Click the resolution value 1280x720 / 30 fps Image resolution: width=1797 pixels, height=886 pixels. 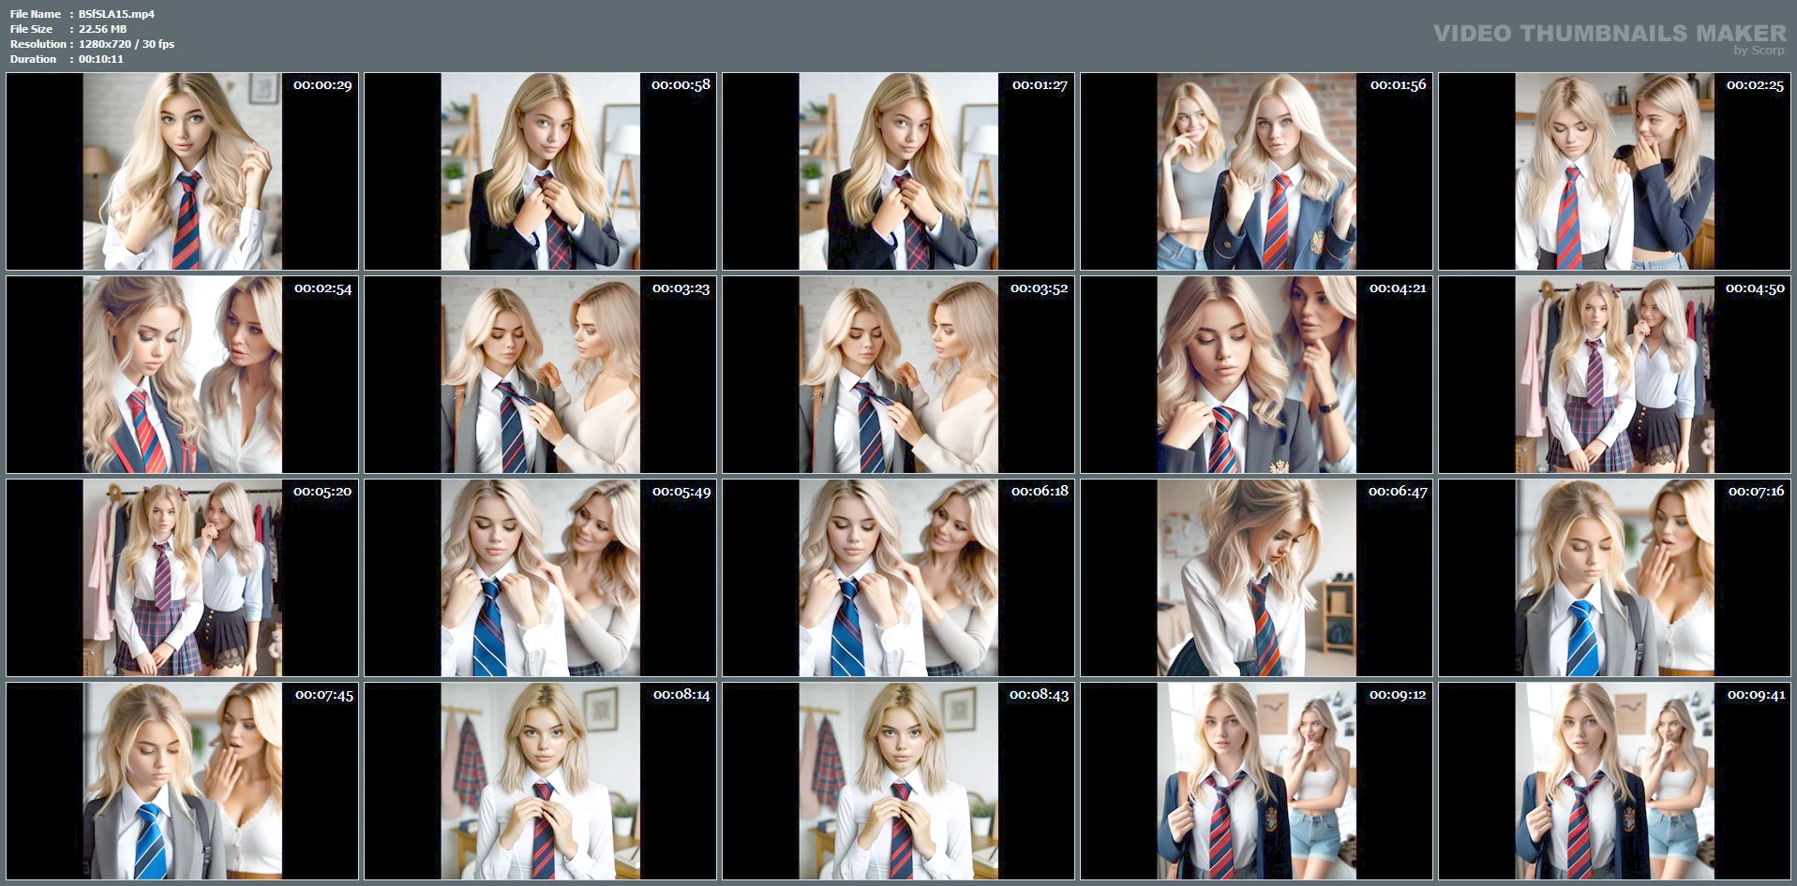click(127, 44)
